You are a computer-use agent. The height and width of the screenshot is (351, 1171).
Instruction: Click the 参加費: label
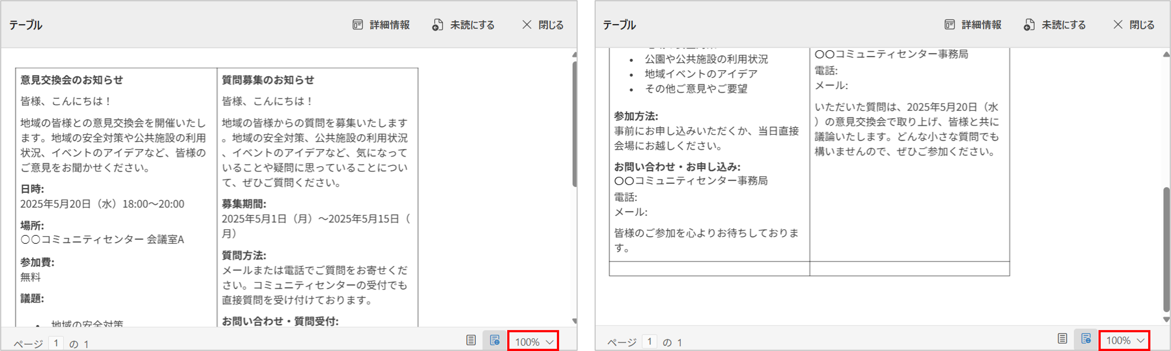[x=37, y=262]
